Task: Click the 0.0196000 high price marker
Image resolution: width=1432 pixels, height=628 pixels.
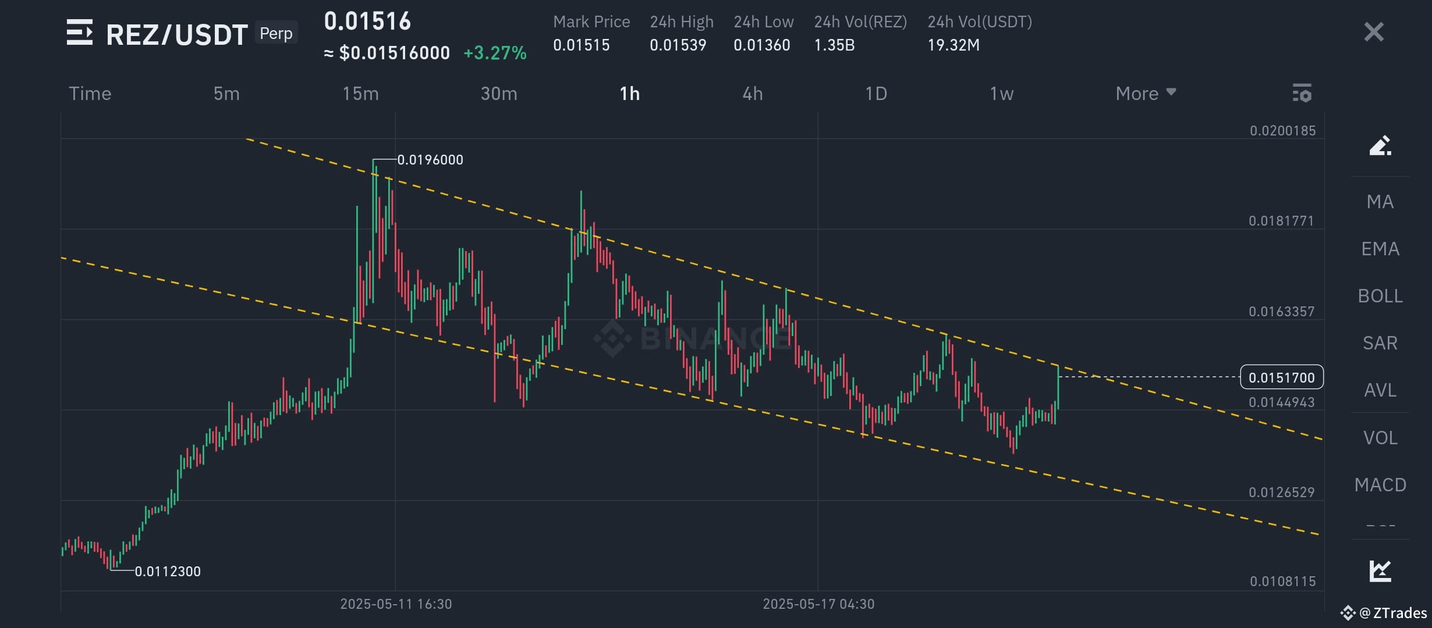Action: pos(430,160)
